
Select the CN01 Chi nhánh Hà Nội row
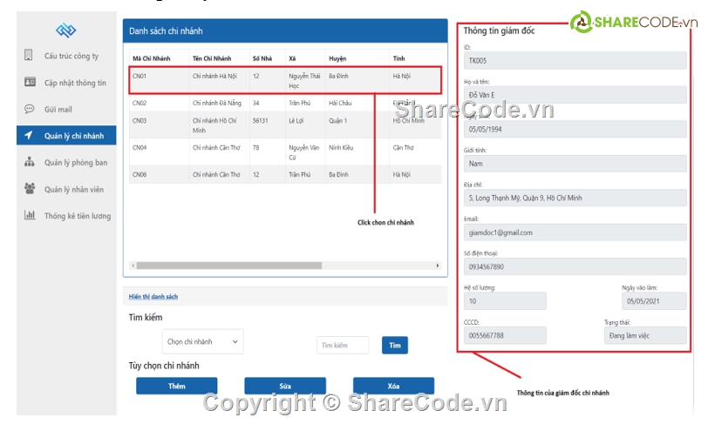point(285,80)
